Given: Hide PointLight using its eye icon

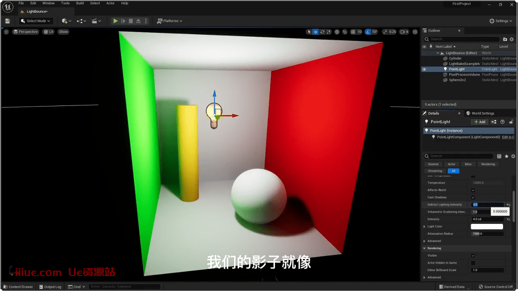Looking at the screenshot, I should [424, 69].
